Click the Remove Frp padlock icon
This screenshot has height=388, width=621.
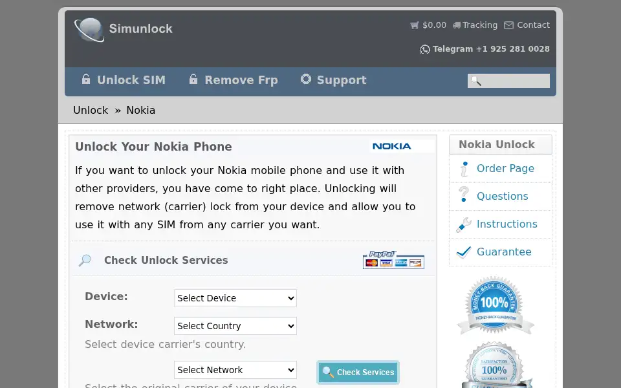coord(193,79)
